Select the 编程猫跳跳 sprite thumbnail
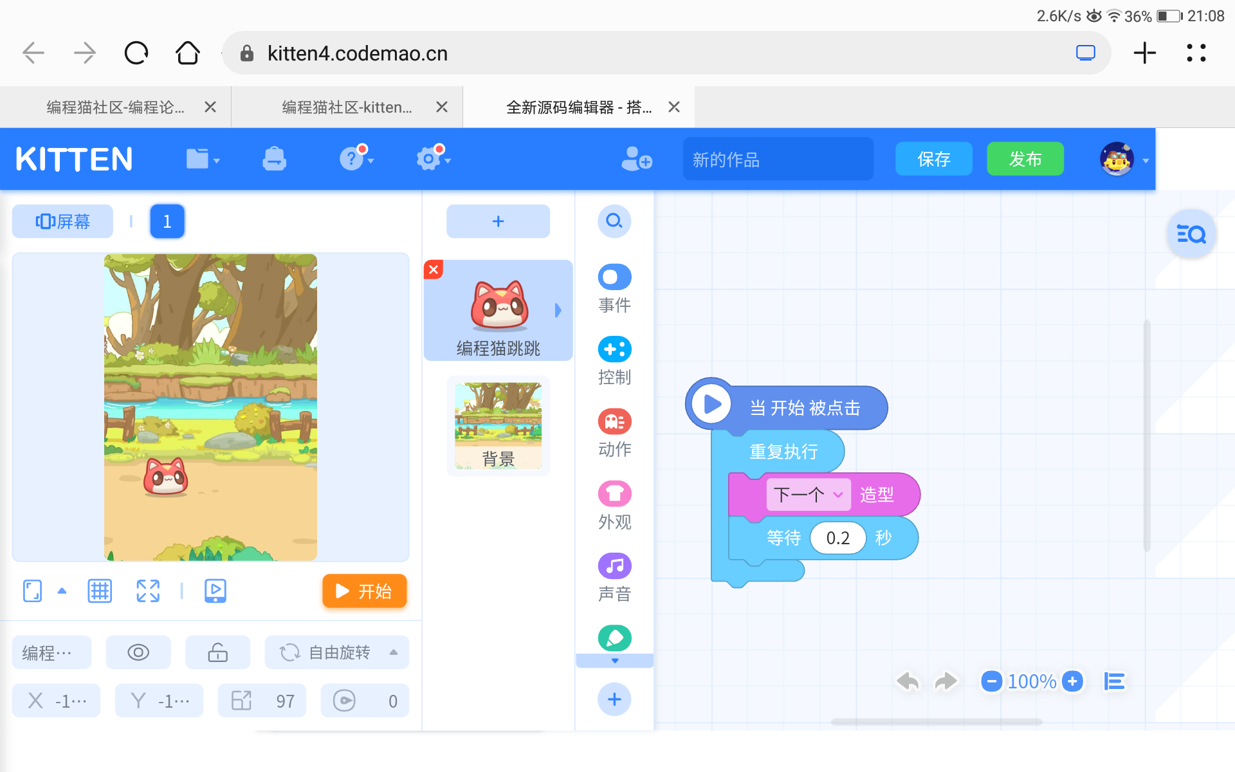The width and height of the screenshot is (1235, 772). click(499, 310)
